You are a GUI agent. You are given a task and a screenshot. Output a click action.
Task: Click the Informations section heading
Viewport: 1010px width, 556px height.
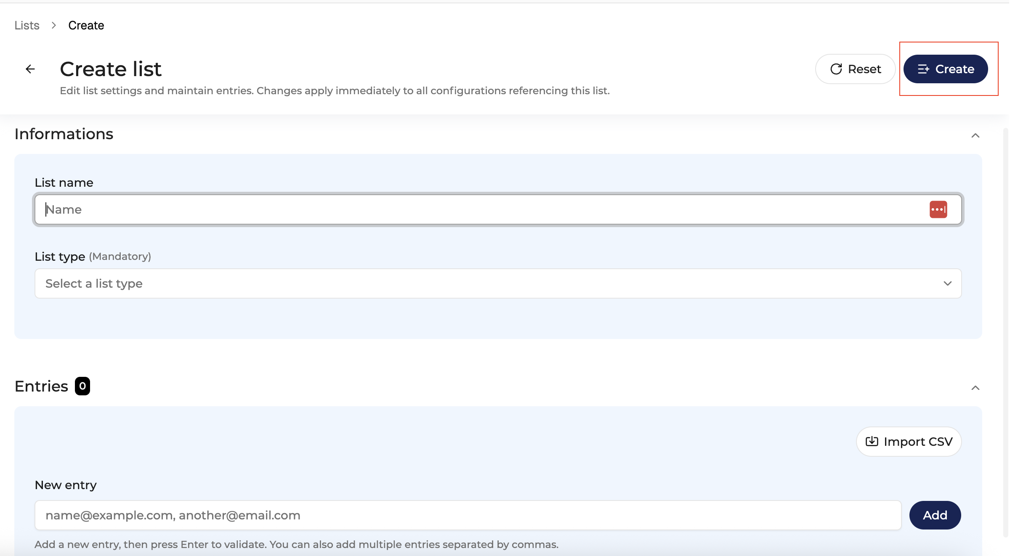click(64, 134)
